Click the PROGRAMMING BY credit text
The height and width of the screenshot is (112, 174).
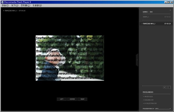[x=151, y=109]
